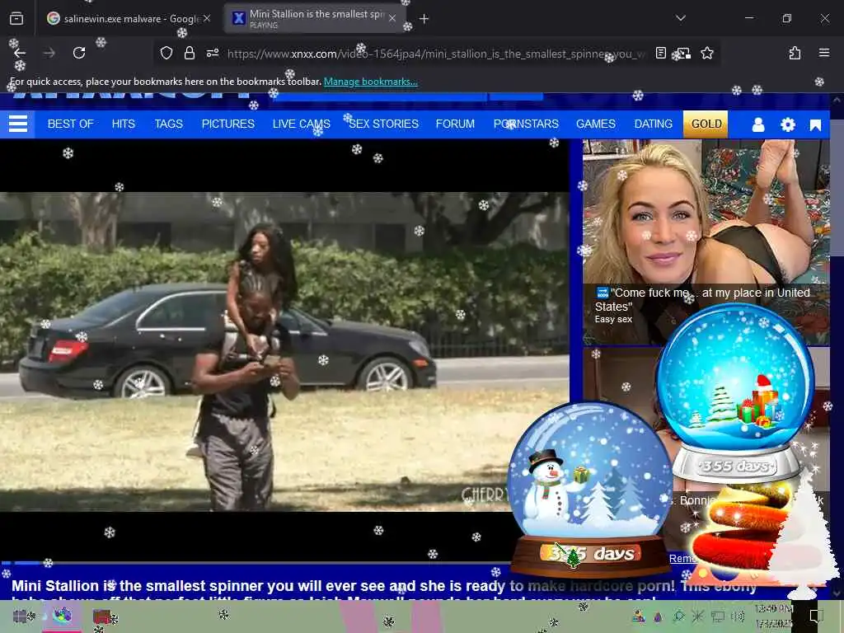Go to BEST OF in site navigation
Screen dimensions: 844x633
71,124
